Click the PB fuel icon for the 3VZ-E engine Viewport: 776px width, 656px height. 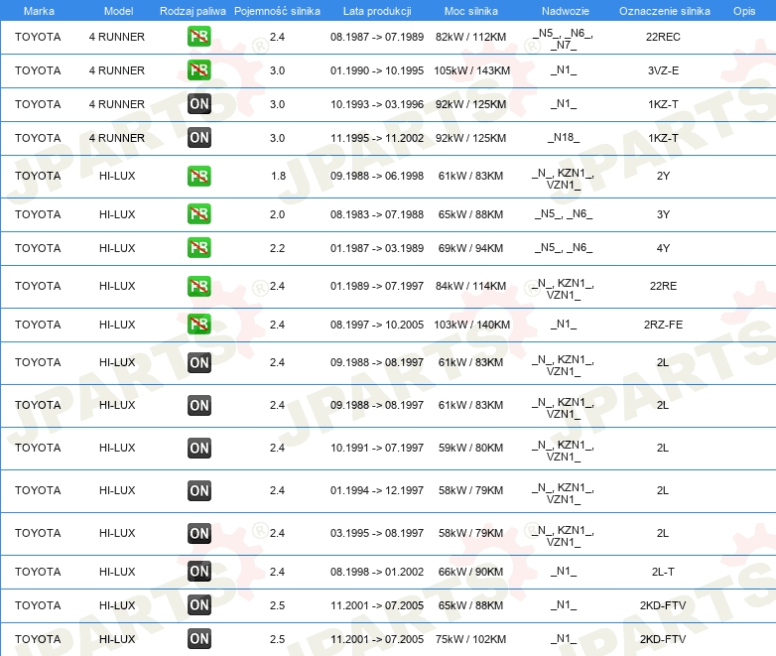click(x=198, y=70)
